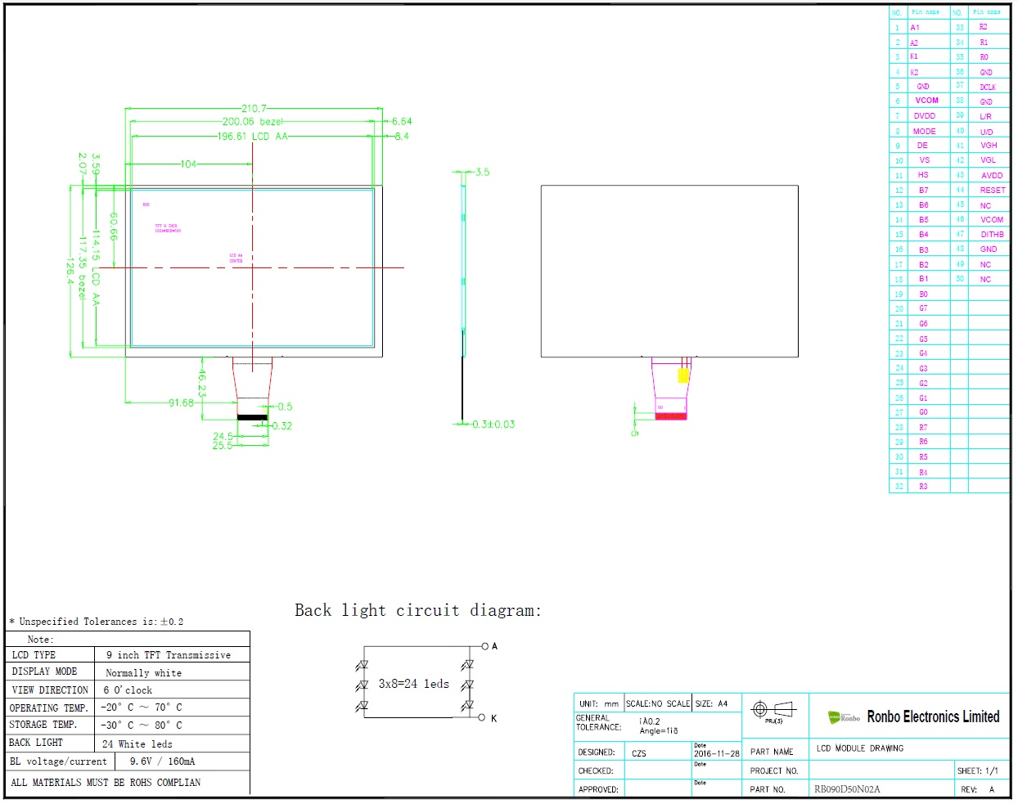Click the '-20° C ~ 70° C' operating temperature

142,707
